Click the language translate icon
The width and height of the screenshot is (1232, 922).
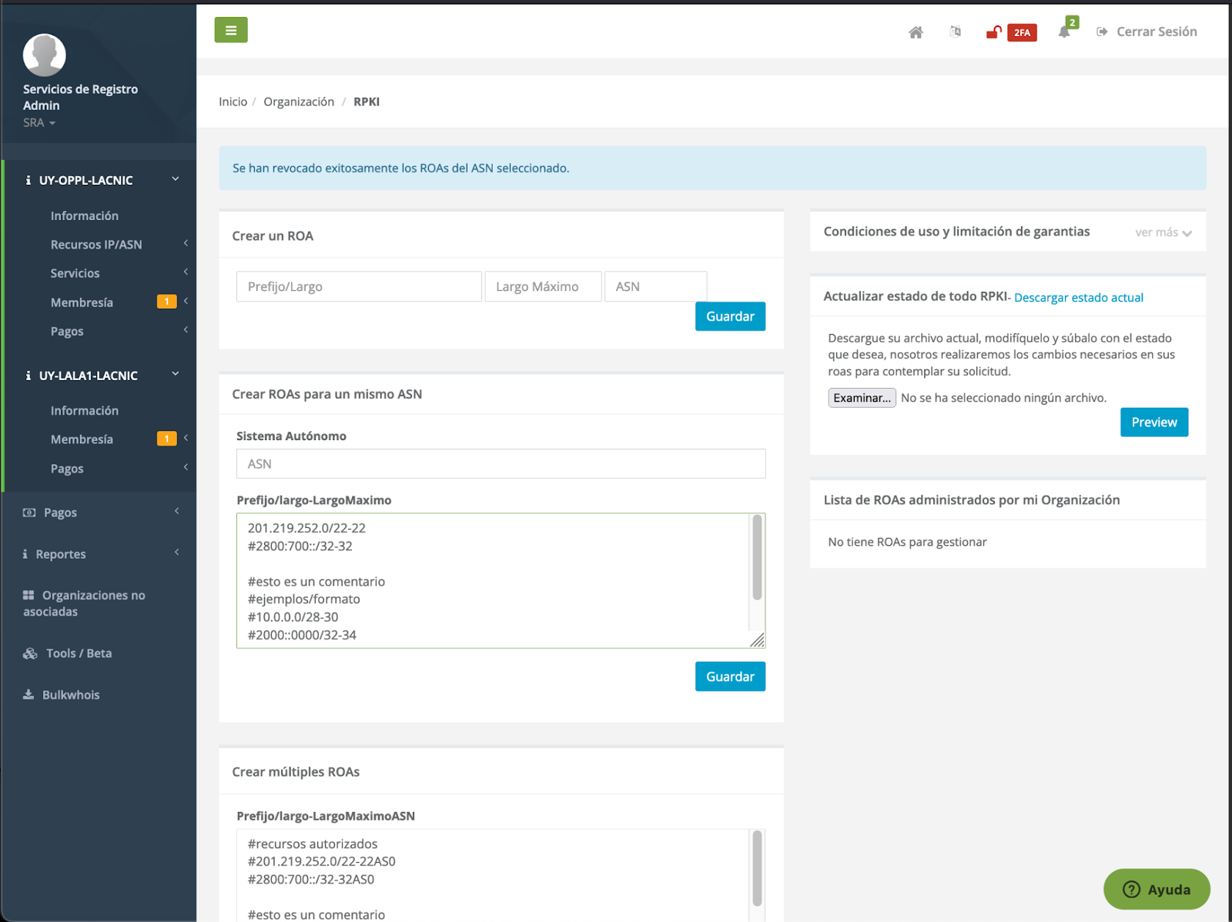click(955, 32)
